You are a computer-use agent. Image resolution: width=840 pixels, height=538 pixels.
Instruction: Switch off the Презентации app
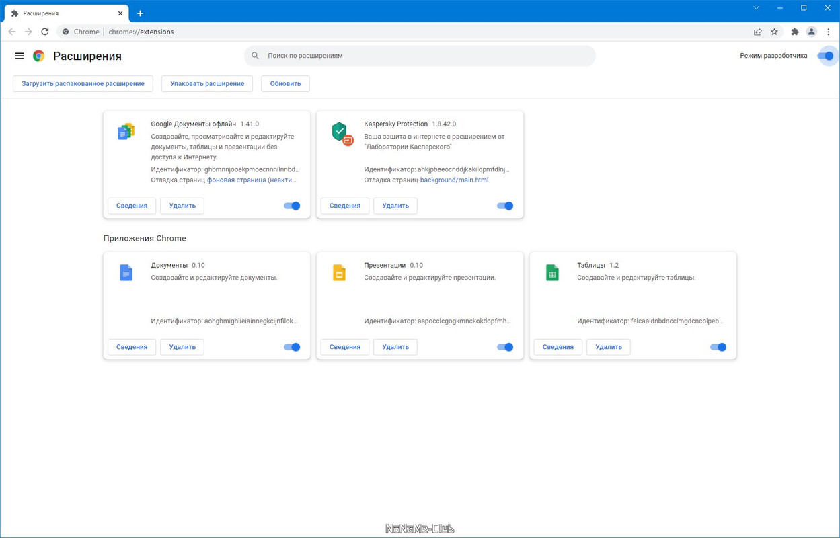(x=505, y=347)
